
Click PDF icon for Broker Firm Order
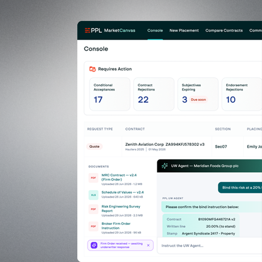[x=93, y=226]
